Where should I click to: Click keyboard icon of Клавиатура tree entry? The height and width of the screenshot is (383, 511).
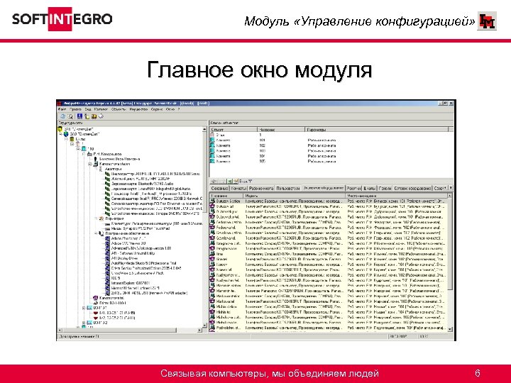(x=107, y=223)
